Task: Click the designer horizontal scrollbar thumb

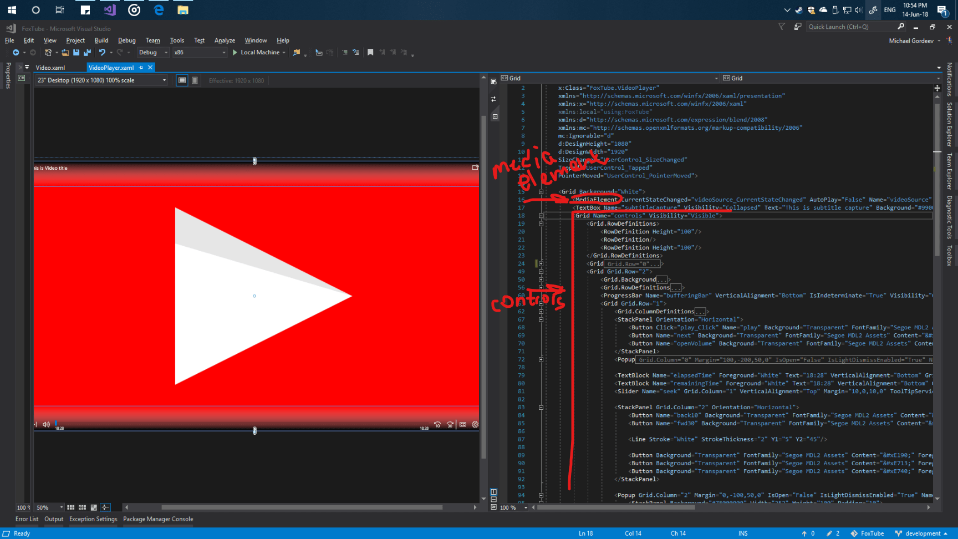Action: pos(302,507)
